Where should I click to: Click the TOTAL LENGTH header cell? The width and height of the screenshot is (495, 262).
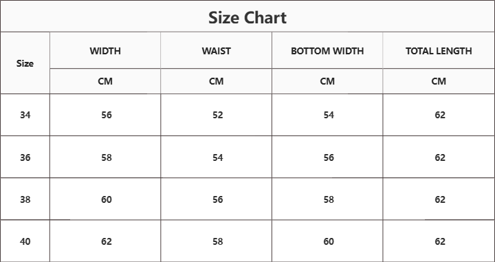tap(439, 51)
